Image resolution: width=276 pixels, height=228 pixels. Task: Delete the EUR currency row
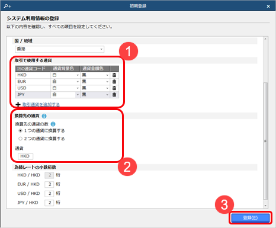click(114, 82)
